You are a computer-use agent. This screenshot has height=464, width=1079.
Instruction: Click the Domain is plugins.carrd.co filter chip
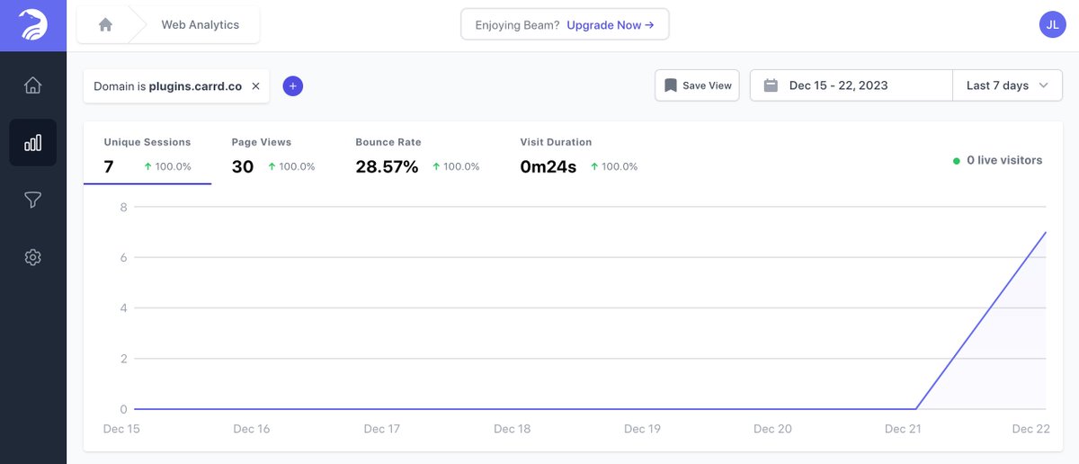[176, 86]
